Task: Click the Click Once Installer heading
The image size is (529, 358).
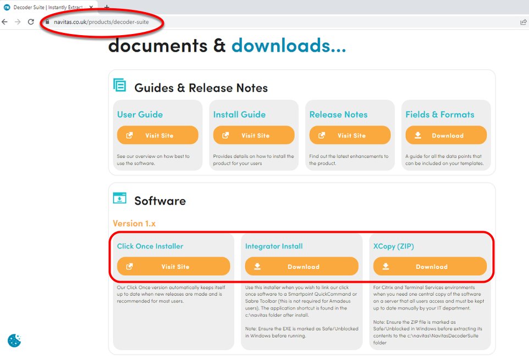Action: (x=150, y=246)
